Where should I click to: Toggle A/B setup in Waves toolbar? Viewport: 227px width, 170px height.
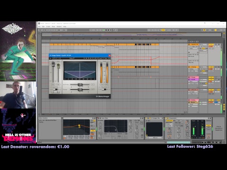click(x=95, y=58)
